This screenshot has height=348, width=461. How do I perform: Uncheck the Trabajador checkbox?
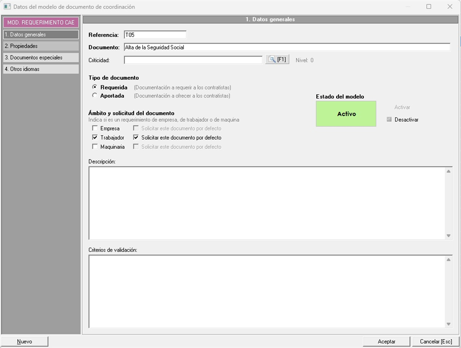pyautogui.click(x=95, y=138)
